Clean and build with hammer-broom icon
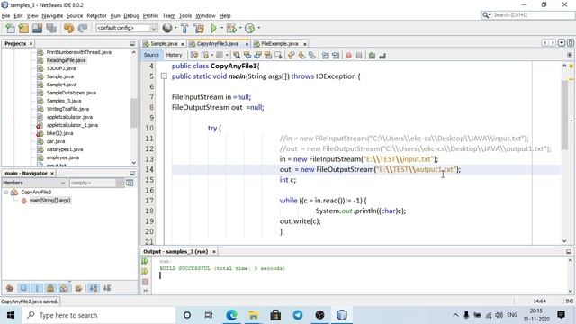 tap(199, 28)
